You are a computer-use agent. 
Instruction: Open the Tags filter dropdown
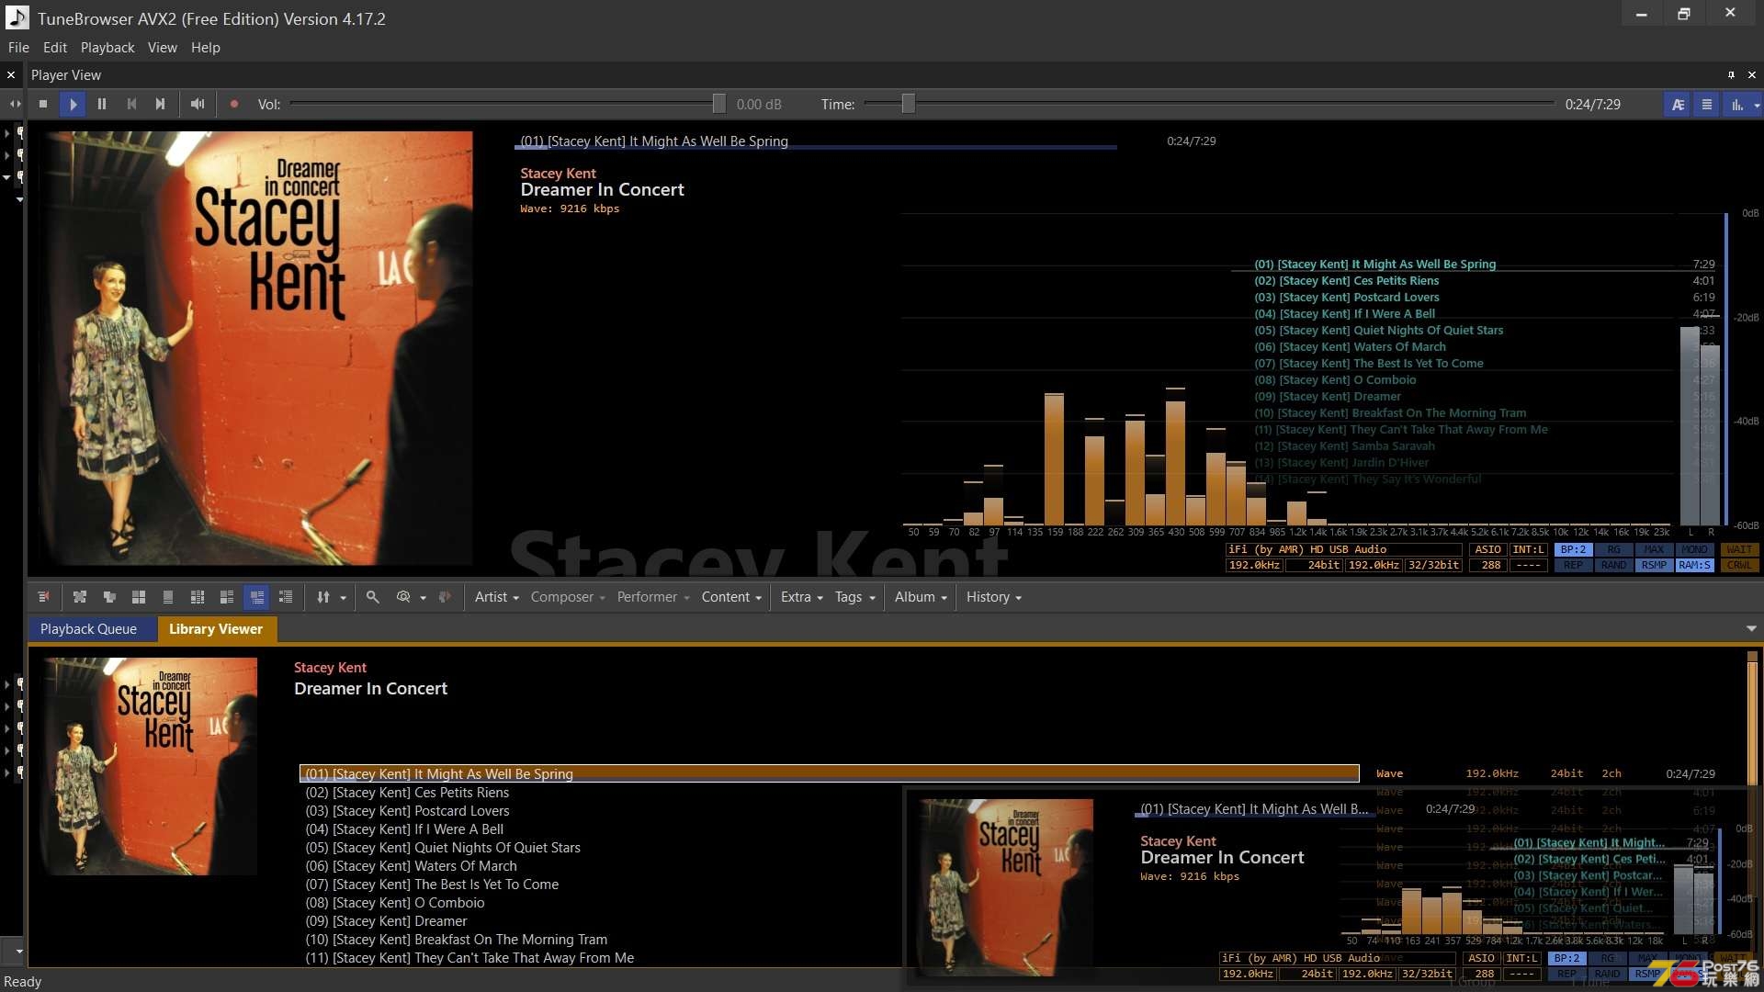tap(855, 597)
